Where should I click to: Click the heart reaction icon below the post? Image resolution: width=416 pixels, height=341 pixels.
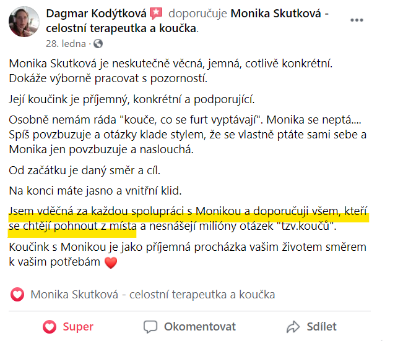coord(17,295)
